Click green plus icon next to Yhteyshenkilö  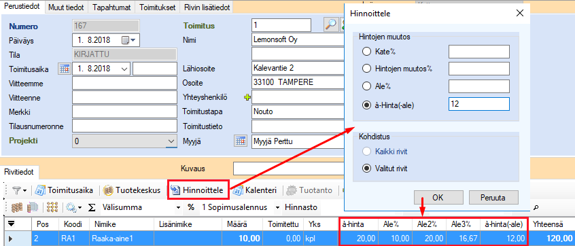[x=247, y=97]
